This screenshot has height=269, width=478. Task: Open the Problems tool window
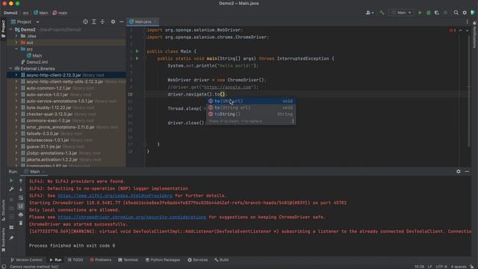click(x=101, y=260)
